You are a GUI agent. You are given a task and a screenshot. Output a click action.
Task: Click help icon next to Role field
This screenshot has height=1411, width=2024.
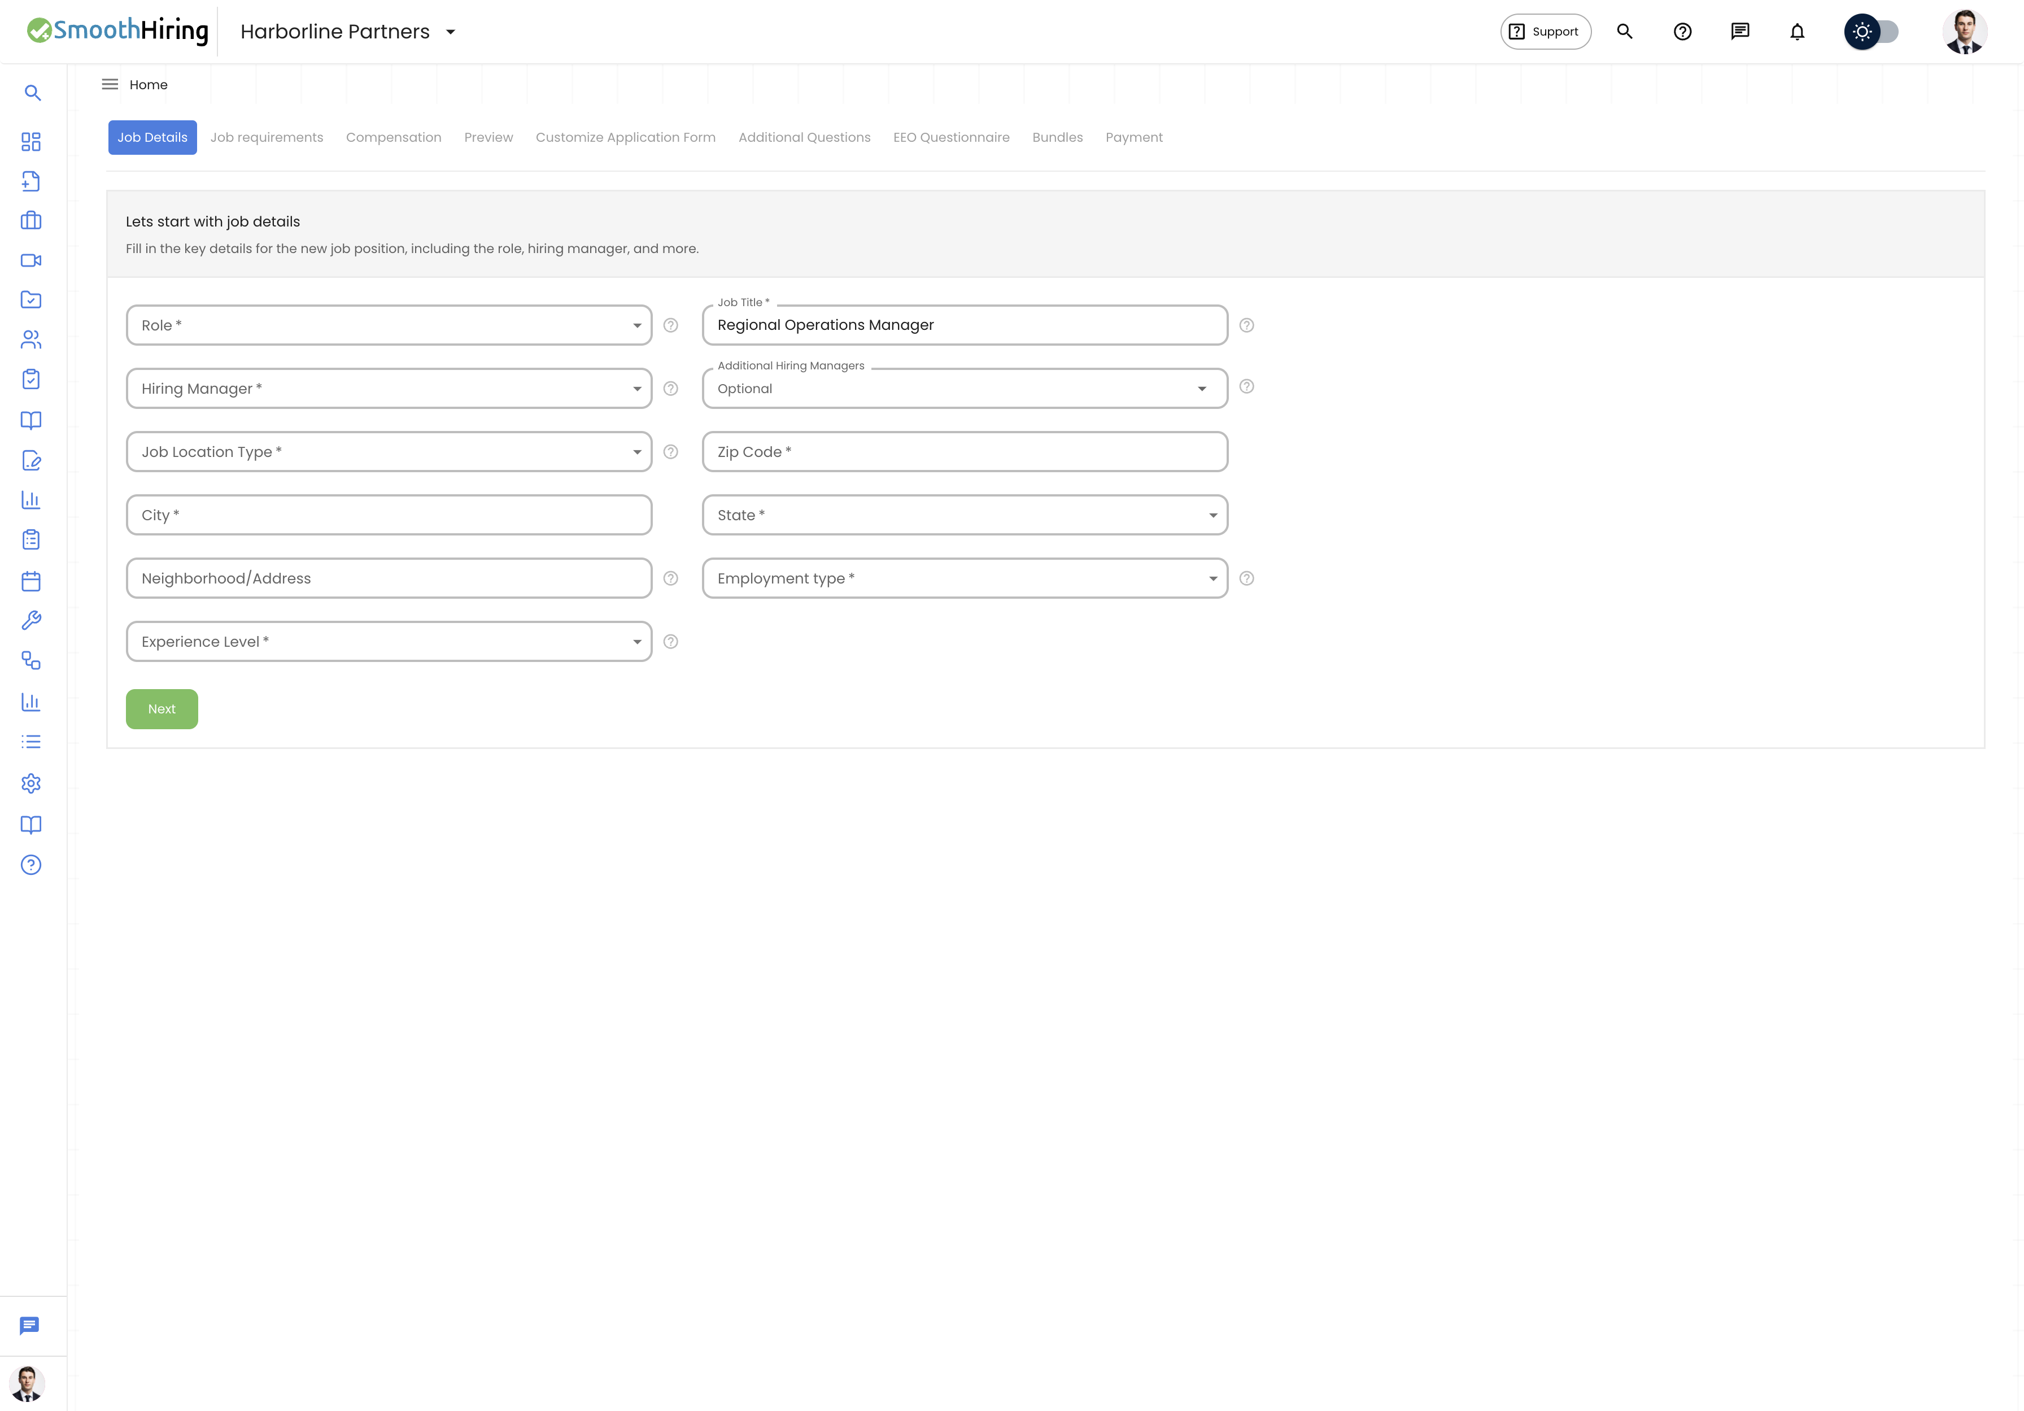click(671, 325)
